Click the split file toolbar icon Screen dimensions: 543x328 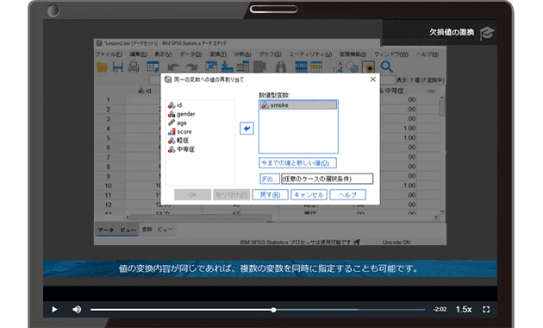pos(301,67)
